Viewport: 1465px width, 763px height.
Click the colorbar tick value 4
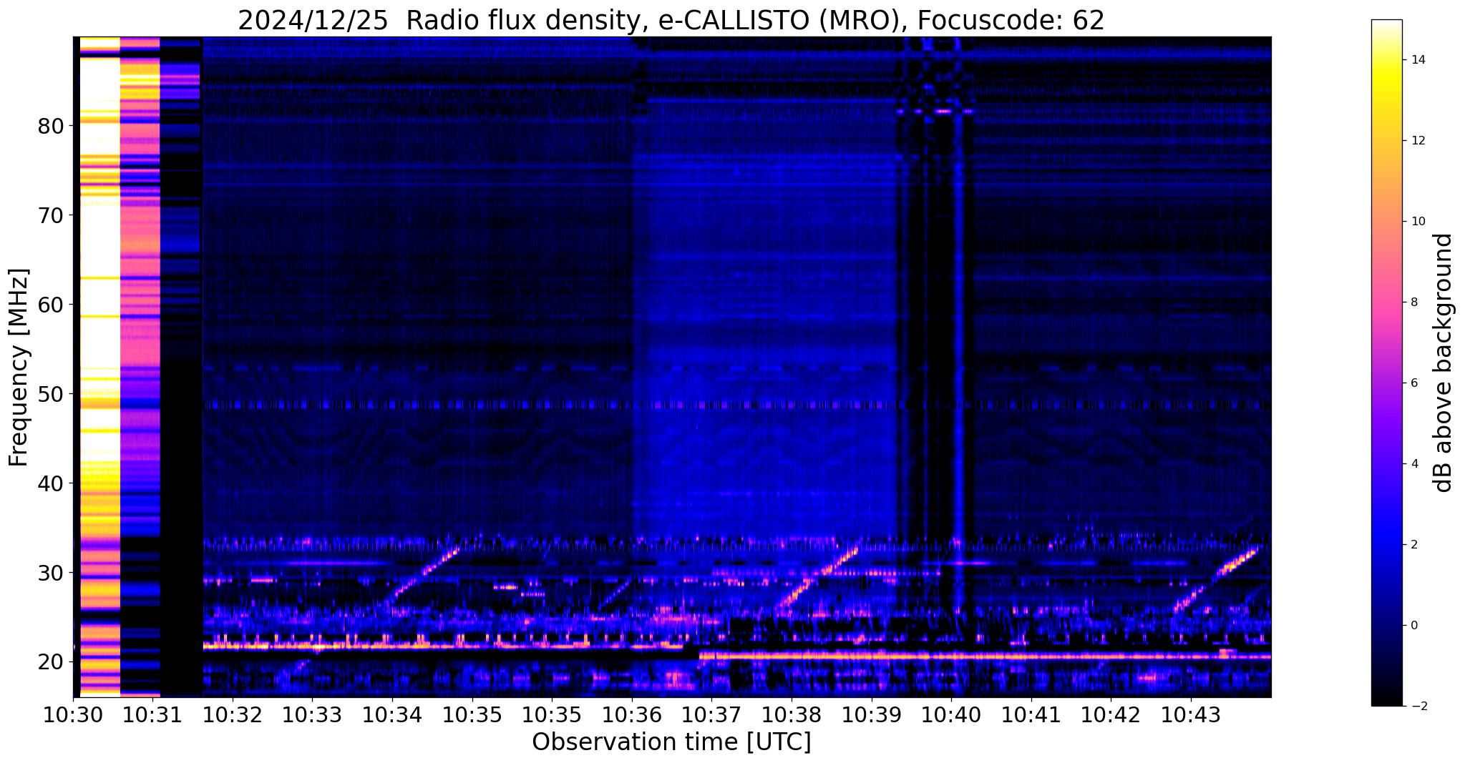point(1413,464)
